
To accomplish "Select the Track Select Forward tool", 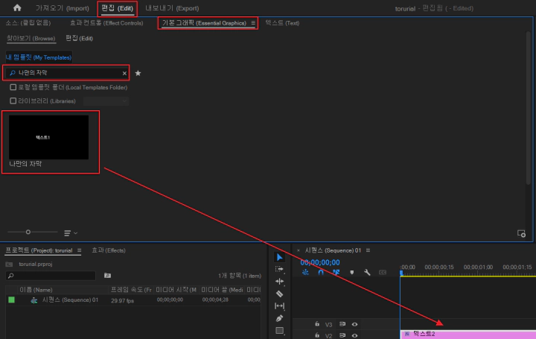I will point(279,269).
